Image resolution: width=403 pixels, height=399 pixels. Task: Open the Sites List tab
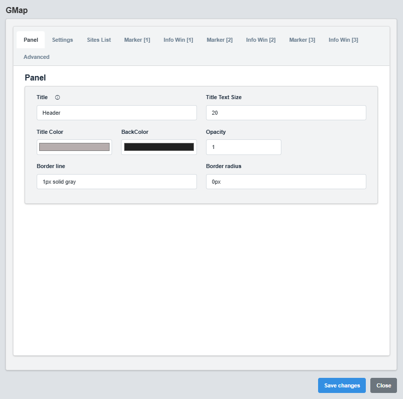98,40
